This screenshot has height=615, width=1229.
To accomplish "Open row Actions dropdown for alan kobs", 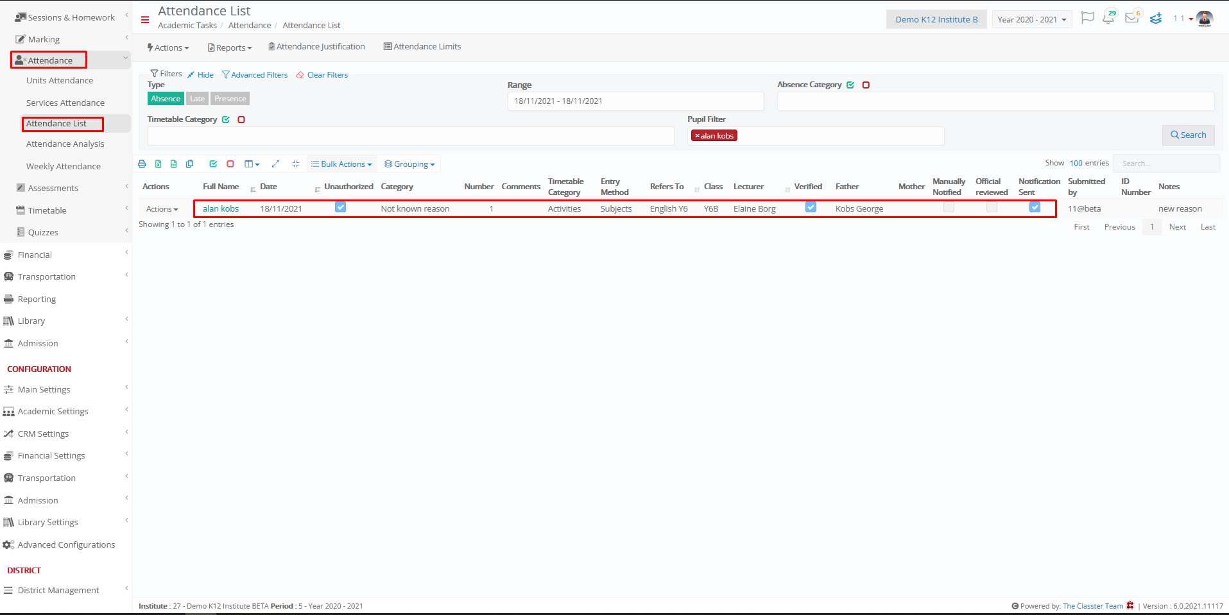I will pos(162,209).
